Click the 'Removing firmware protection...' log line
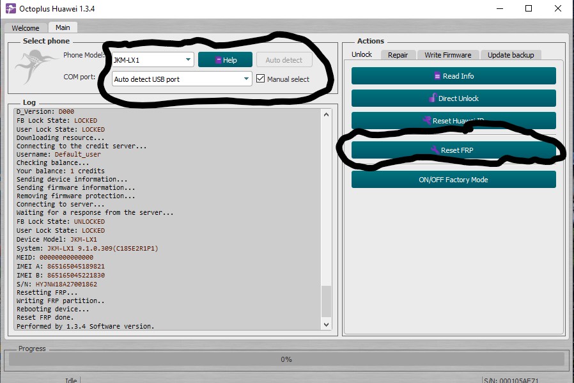The width and height of the screenshot is (574, 383). 76,196
